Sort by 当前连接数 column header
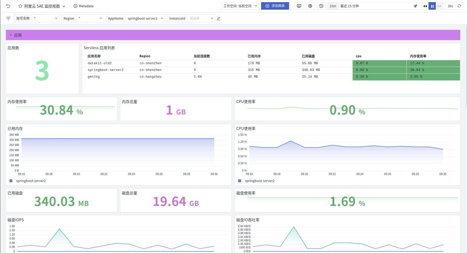Screen dimensions: 467x253 pos(202,56)
